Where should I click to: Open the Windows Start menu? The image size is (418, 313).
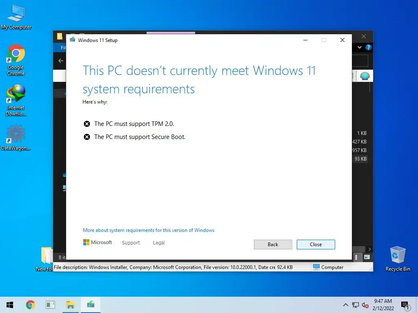(x=10, y=305)
